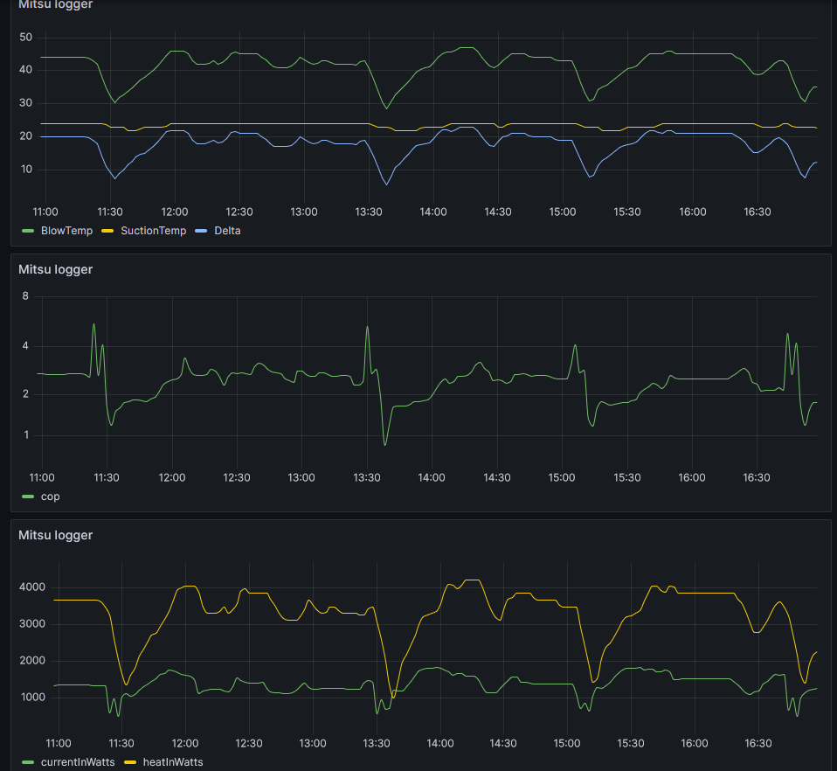Click the yellow SuctionTemp legend color marker

(108, 231)
